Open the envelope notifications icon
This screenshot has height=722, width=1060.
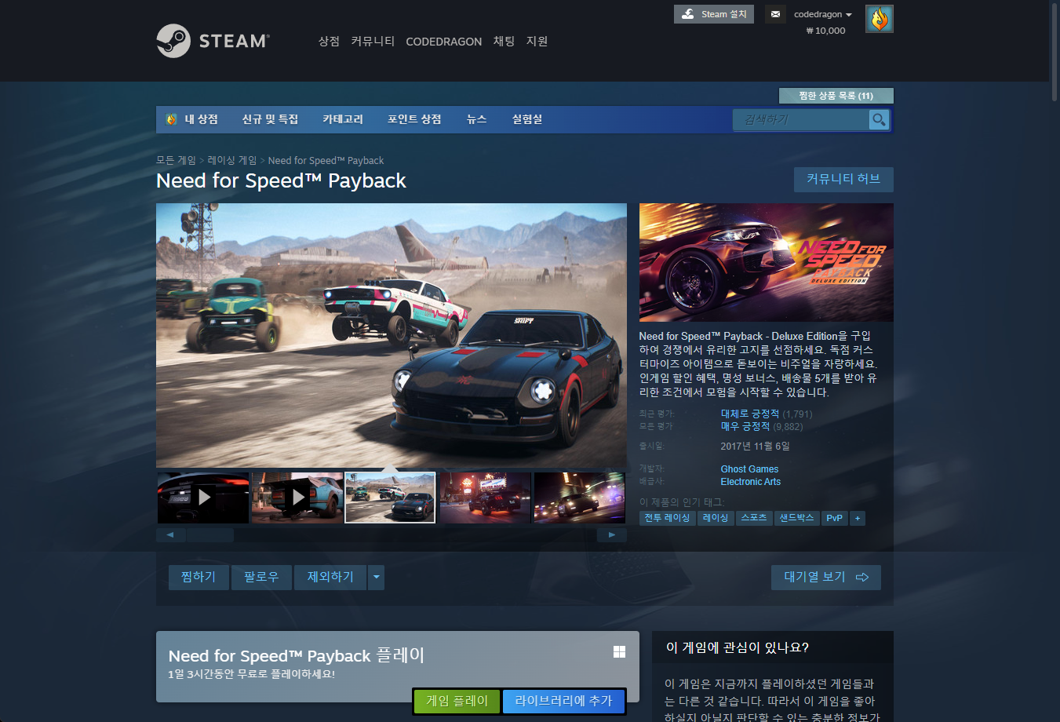pos(775,14)
